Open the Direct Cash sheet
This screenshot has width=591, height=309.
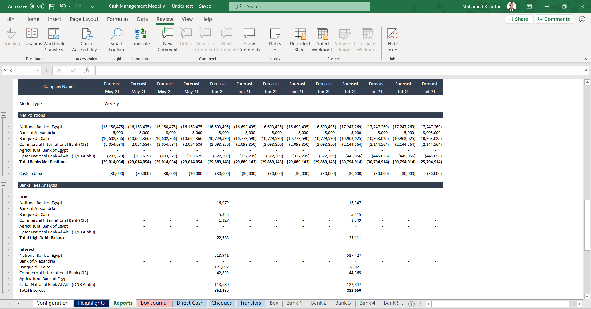[190, 303]
